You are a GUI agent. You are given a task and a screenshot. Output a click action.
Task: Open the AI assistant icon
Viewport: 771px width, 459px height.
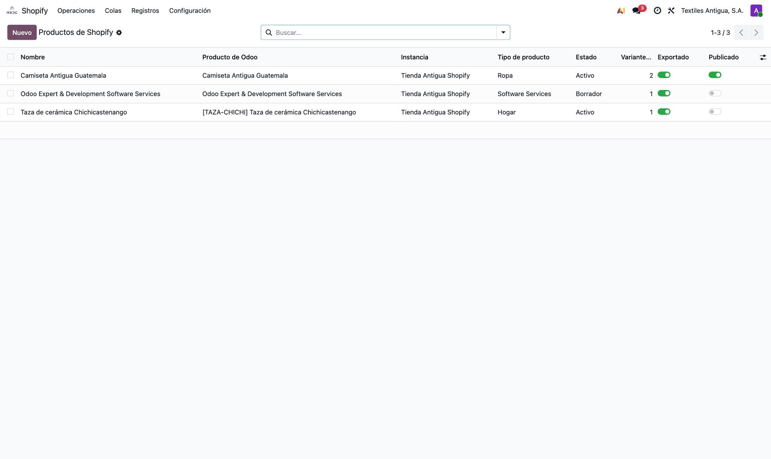(x=621, y=11)
